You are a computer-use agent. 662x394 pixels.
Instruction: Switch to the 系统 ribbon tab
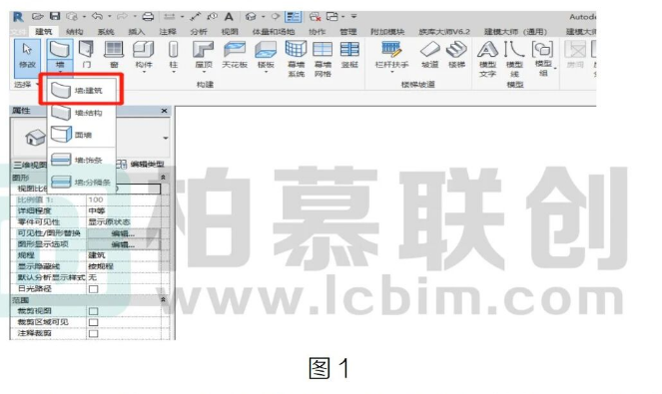(x=106, y=32)
